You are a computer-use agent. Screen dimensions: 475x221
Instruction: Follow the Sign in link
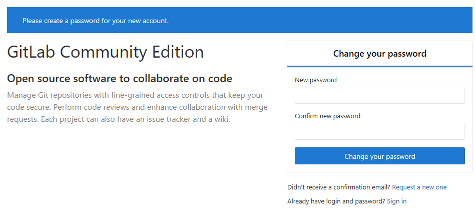click(x=396, y=201)
